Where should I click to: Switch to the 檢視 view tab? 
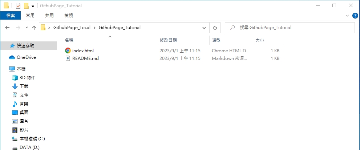pos(68,15)
